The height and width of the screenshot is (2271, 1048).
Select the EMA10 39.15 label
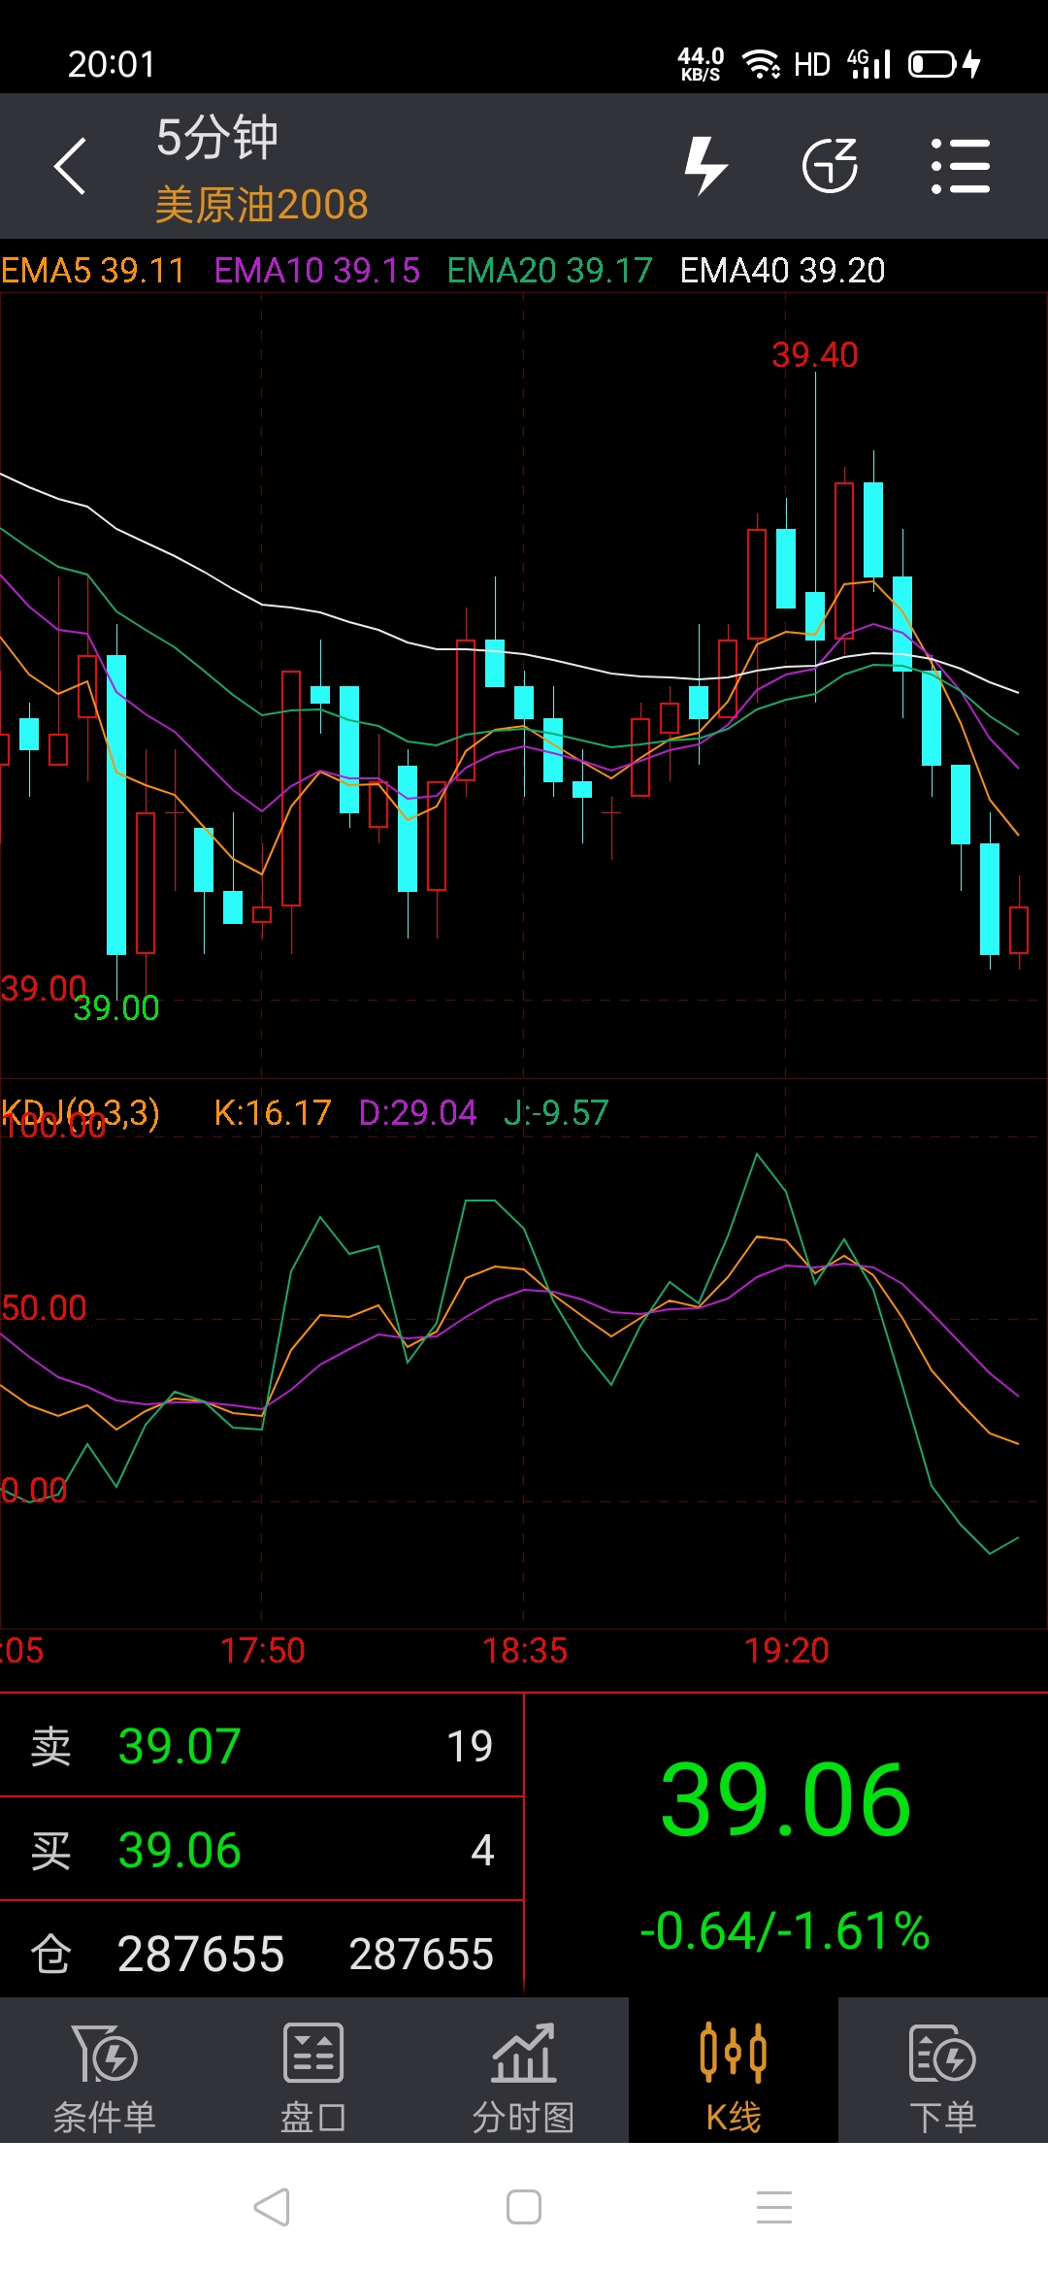coord(316,270)
